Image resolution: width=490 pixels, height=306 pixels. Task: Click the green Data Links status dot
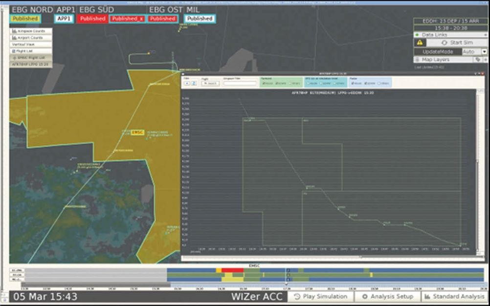[x=417, y=35]
